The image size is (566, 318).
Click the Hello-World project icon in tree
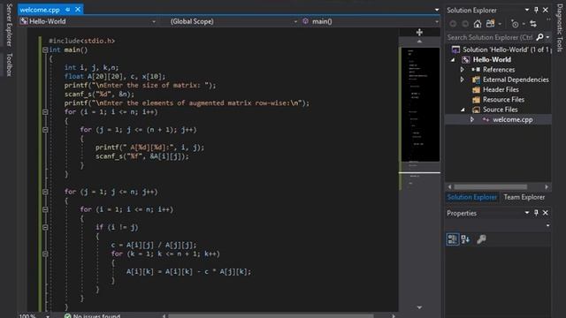click(x=466, y=59)
